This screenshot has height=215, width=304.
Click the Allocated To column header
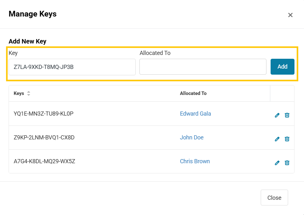click(193, 93)
